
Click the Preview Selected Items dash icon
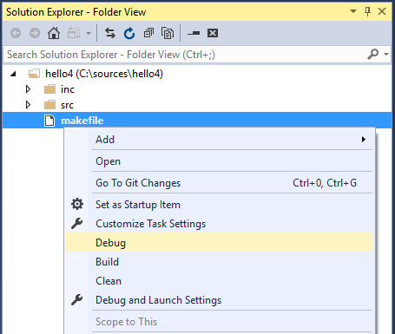[194, 33]
